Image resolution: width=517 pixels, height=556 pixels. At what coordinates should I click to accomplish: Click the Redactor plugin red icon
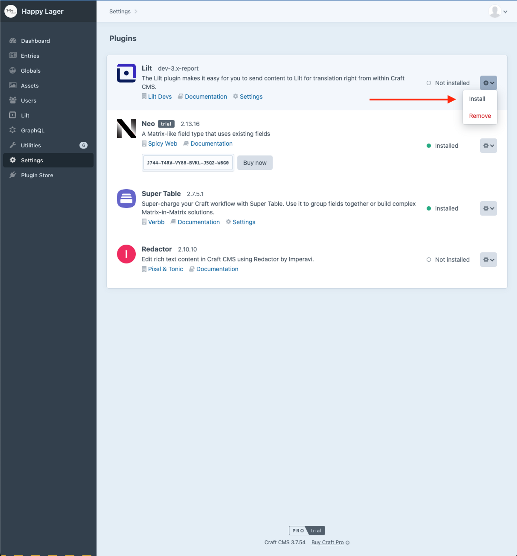pos(126,254)
